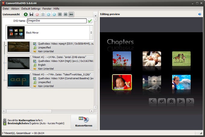This screenshot has width=205, height=137.
Task: Expand the tree node of Titleset #2
Action: [x=4, y=63]
